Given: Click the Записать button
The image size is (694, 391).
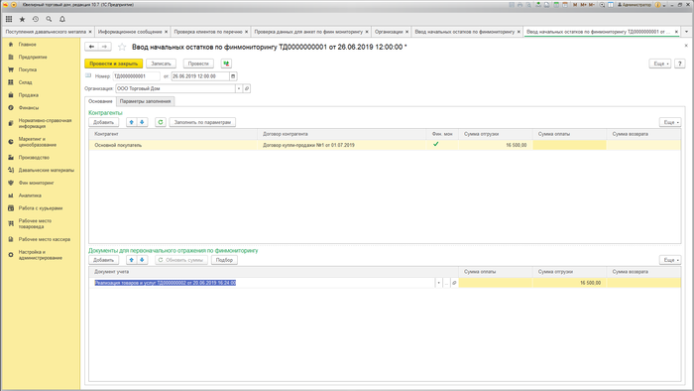Looking at the screenshot, I should [x=161, y=64].
